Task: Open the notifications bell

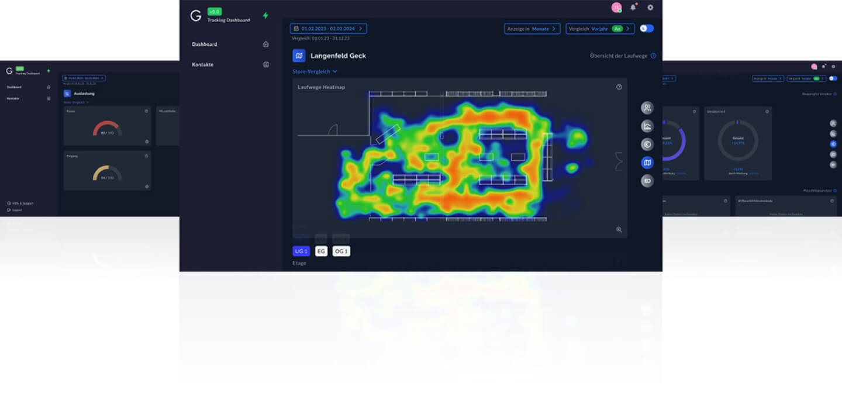Action: pos(633,8)
